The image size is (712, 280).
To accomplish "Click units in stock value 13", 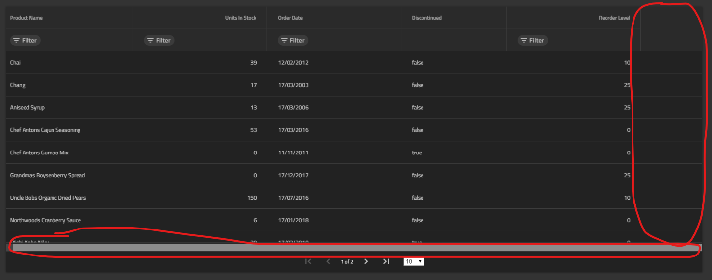I will coord(254,108).
